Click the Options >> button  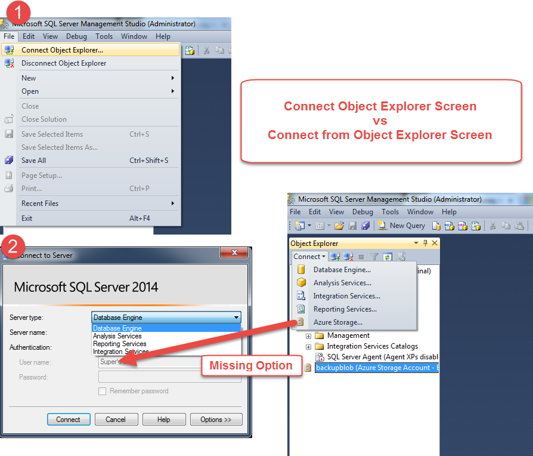tap(216, 419)
